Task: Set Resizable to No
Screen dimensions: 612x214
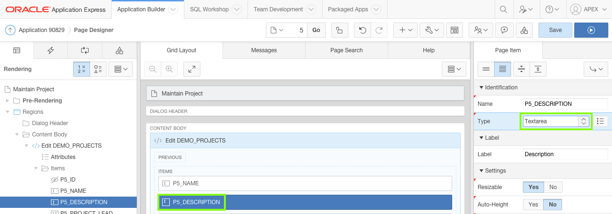Action: click(x=553, y=187)
